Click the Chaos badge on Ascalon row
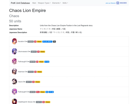The image size is (138, 104). (39, 42)
